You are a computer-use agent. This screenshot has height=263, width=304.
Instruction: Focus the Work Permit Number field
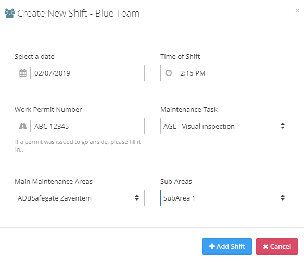(x=87, y=126)
